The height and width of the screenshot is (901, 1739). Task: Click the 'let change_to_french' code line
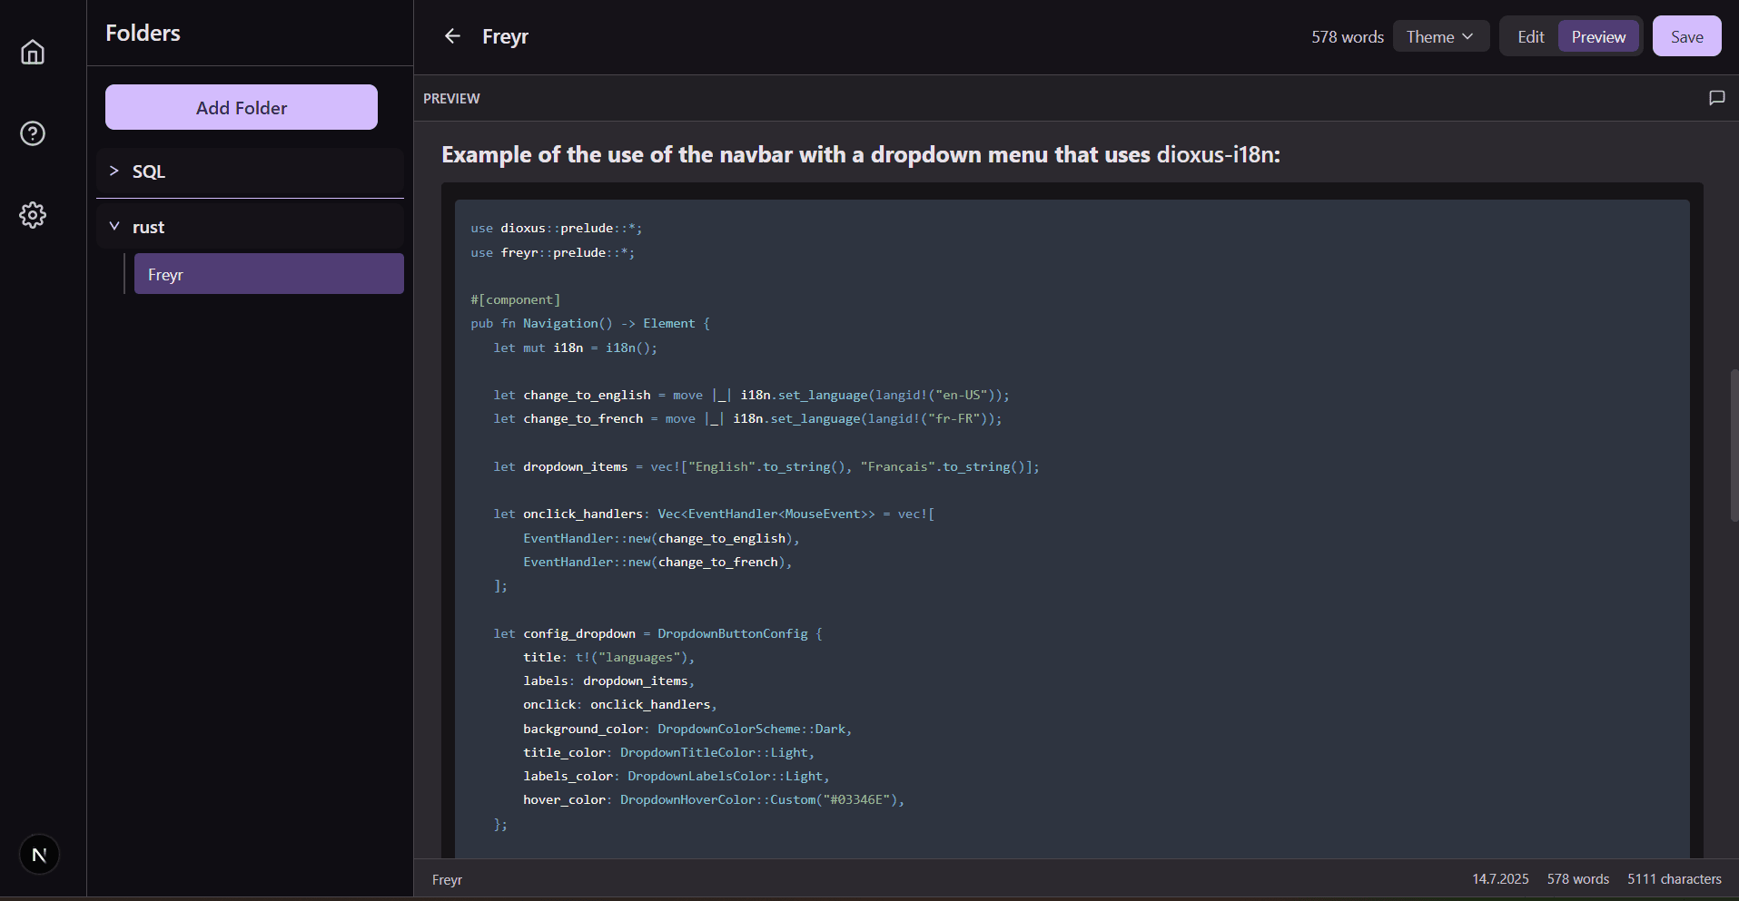tap(747, 418)
